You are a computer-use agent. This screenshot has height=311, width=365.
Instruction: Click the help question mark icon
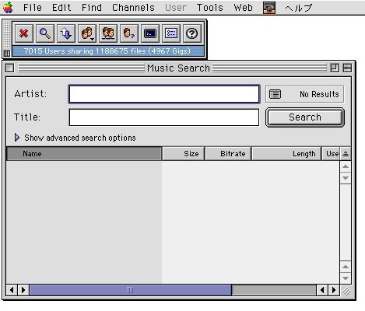click(192, 33)
